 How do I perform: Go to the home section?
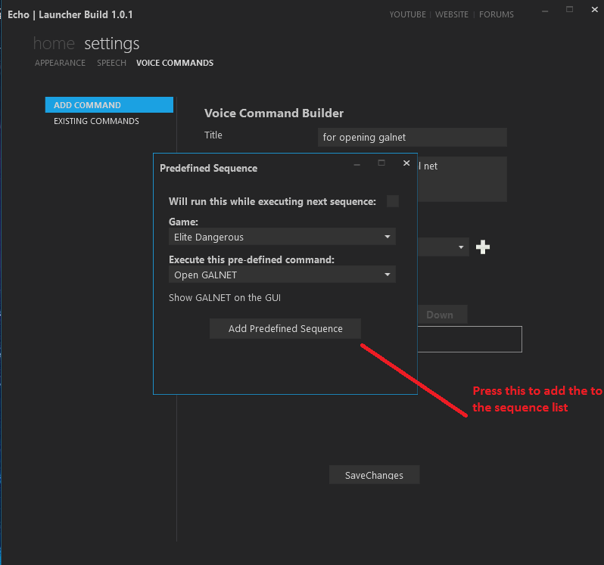coord(54,43)
